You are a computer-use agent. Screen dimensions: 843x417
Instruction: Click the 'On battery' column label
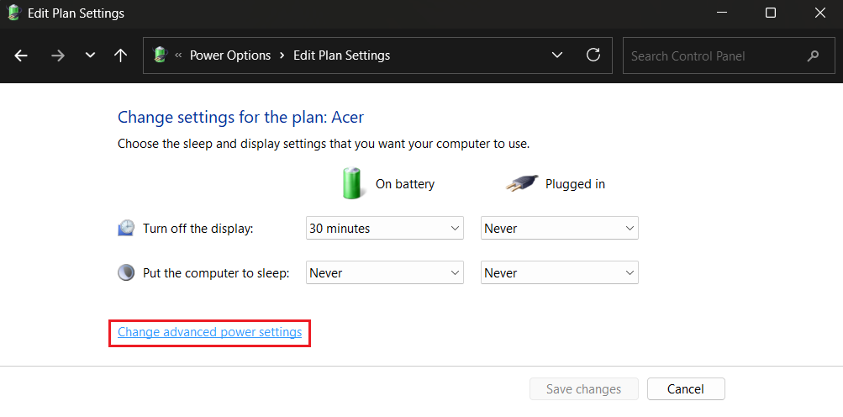point(405,184)
